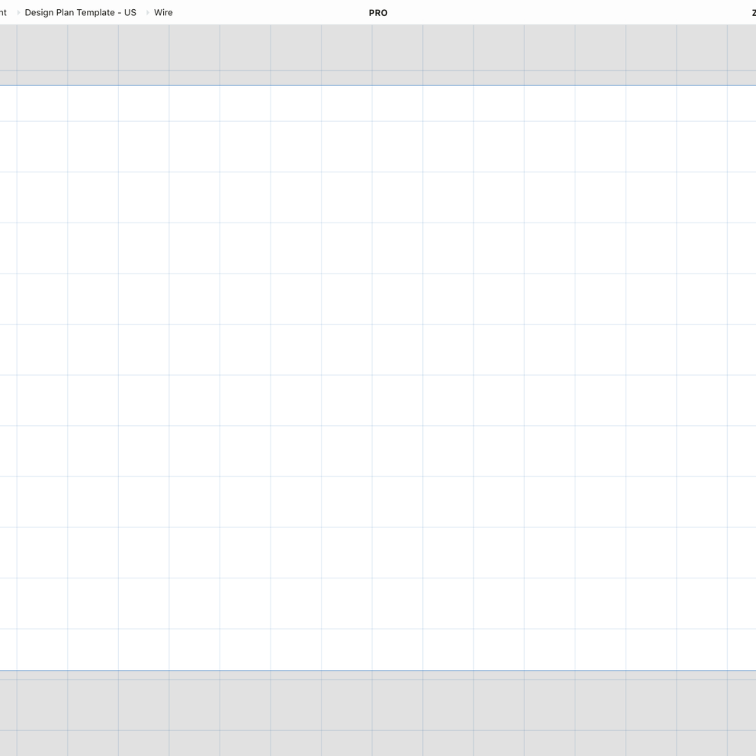Open the Design Plan Template - US breadcrumb
Image resolution: width=756 pixels, height=756 pixels.
pos(81,12)
